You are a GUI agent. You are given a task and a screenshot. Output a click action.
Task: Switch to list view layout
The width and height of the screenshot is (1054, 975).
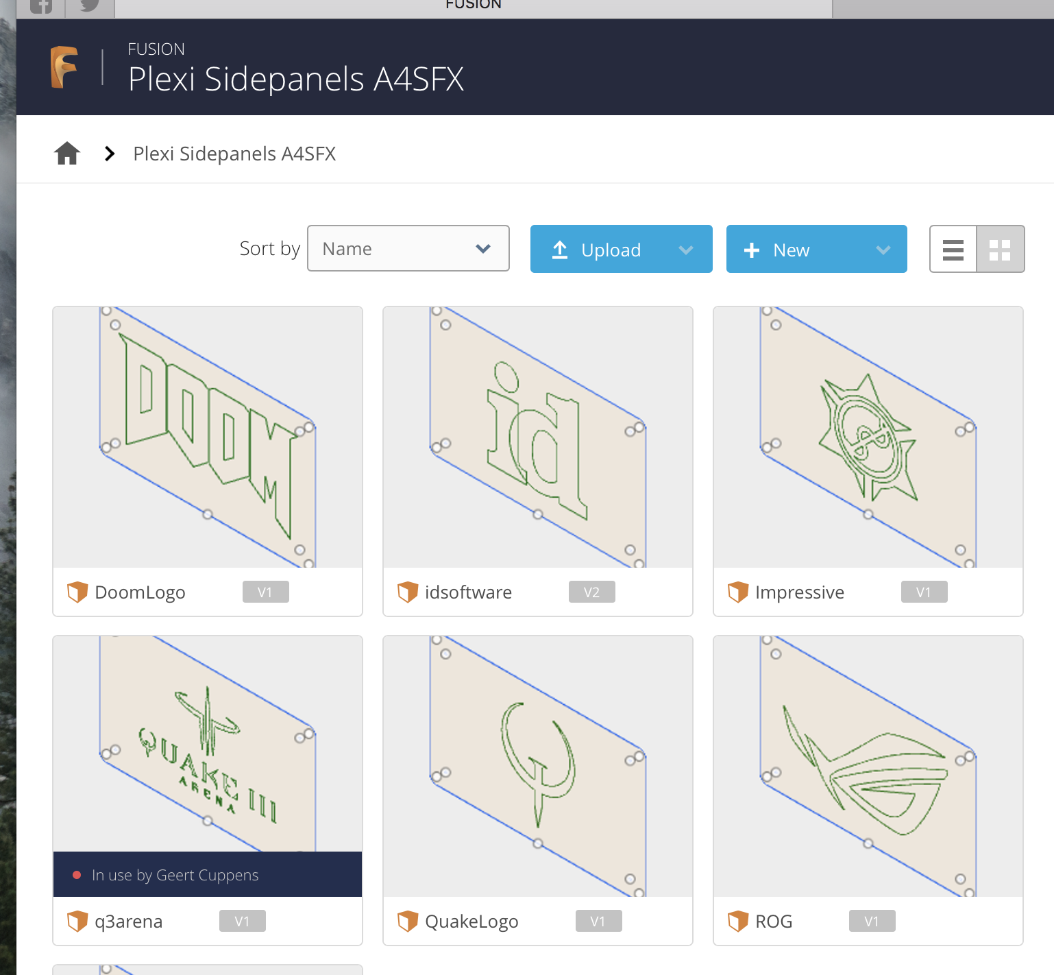[953, 250]
